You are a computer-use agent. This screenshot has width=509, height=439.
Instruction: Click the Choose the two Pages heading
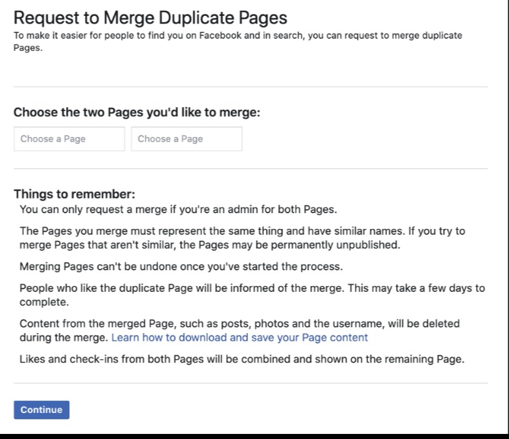pos(137,112)
